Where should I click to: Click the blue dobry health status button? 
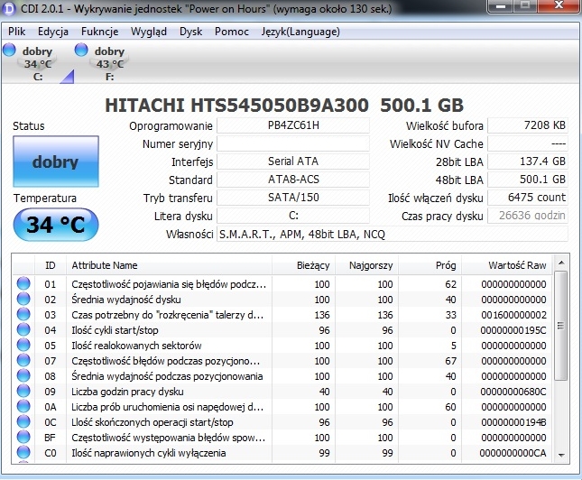pyautogui.click(x=56, y=162)
